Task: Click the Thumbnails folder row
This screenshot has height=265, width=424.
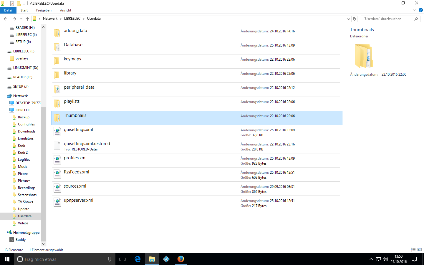Action: click(x=197, y=118)
